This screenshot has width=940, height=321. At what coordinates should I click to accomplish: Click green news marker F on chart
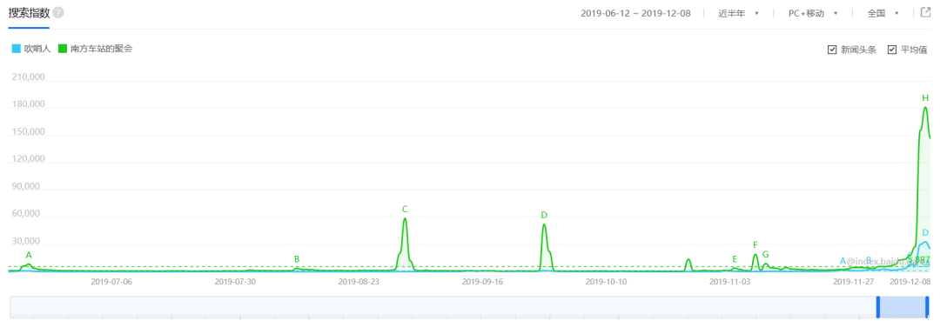click(x=755, y=245)
